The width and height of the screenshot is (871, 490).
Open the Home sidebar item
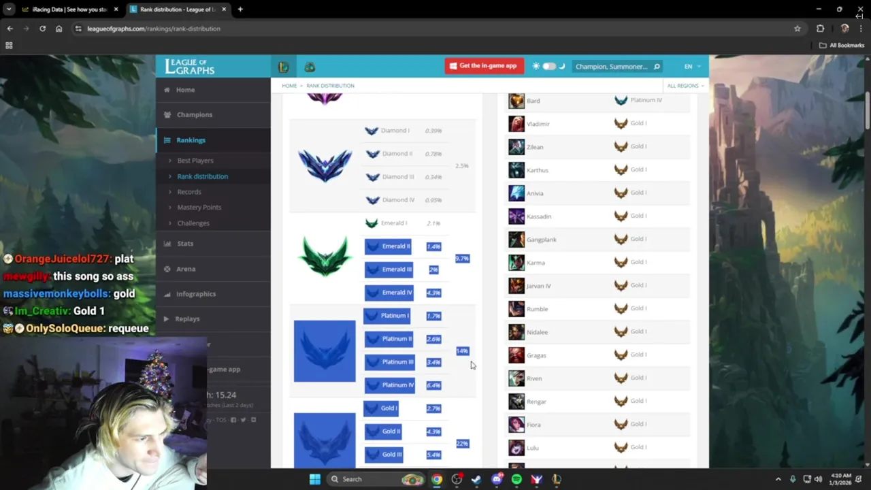tap(213, 90)
